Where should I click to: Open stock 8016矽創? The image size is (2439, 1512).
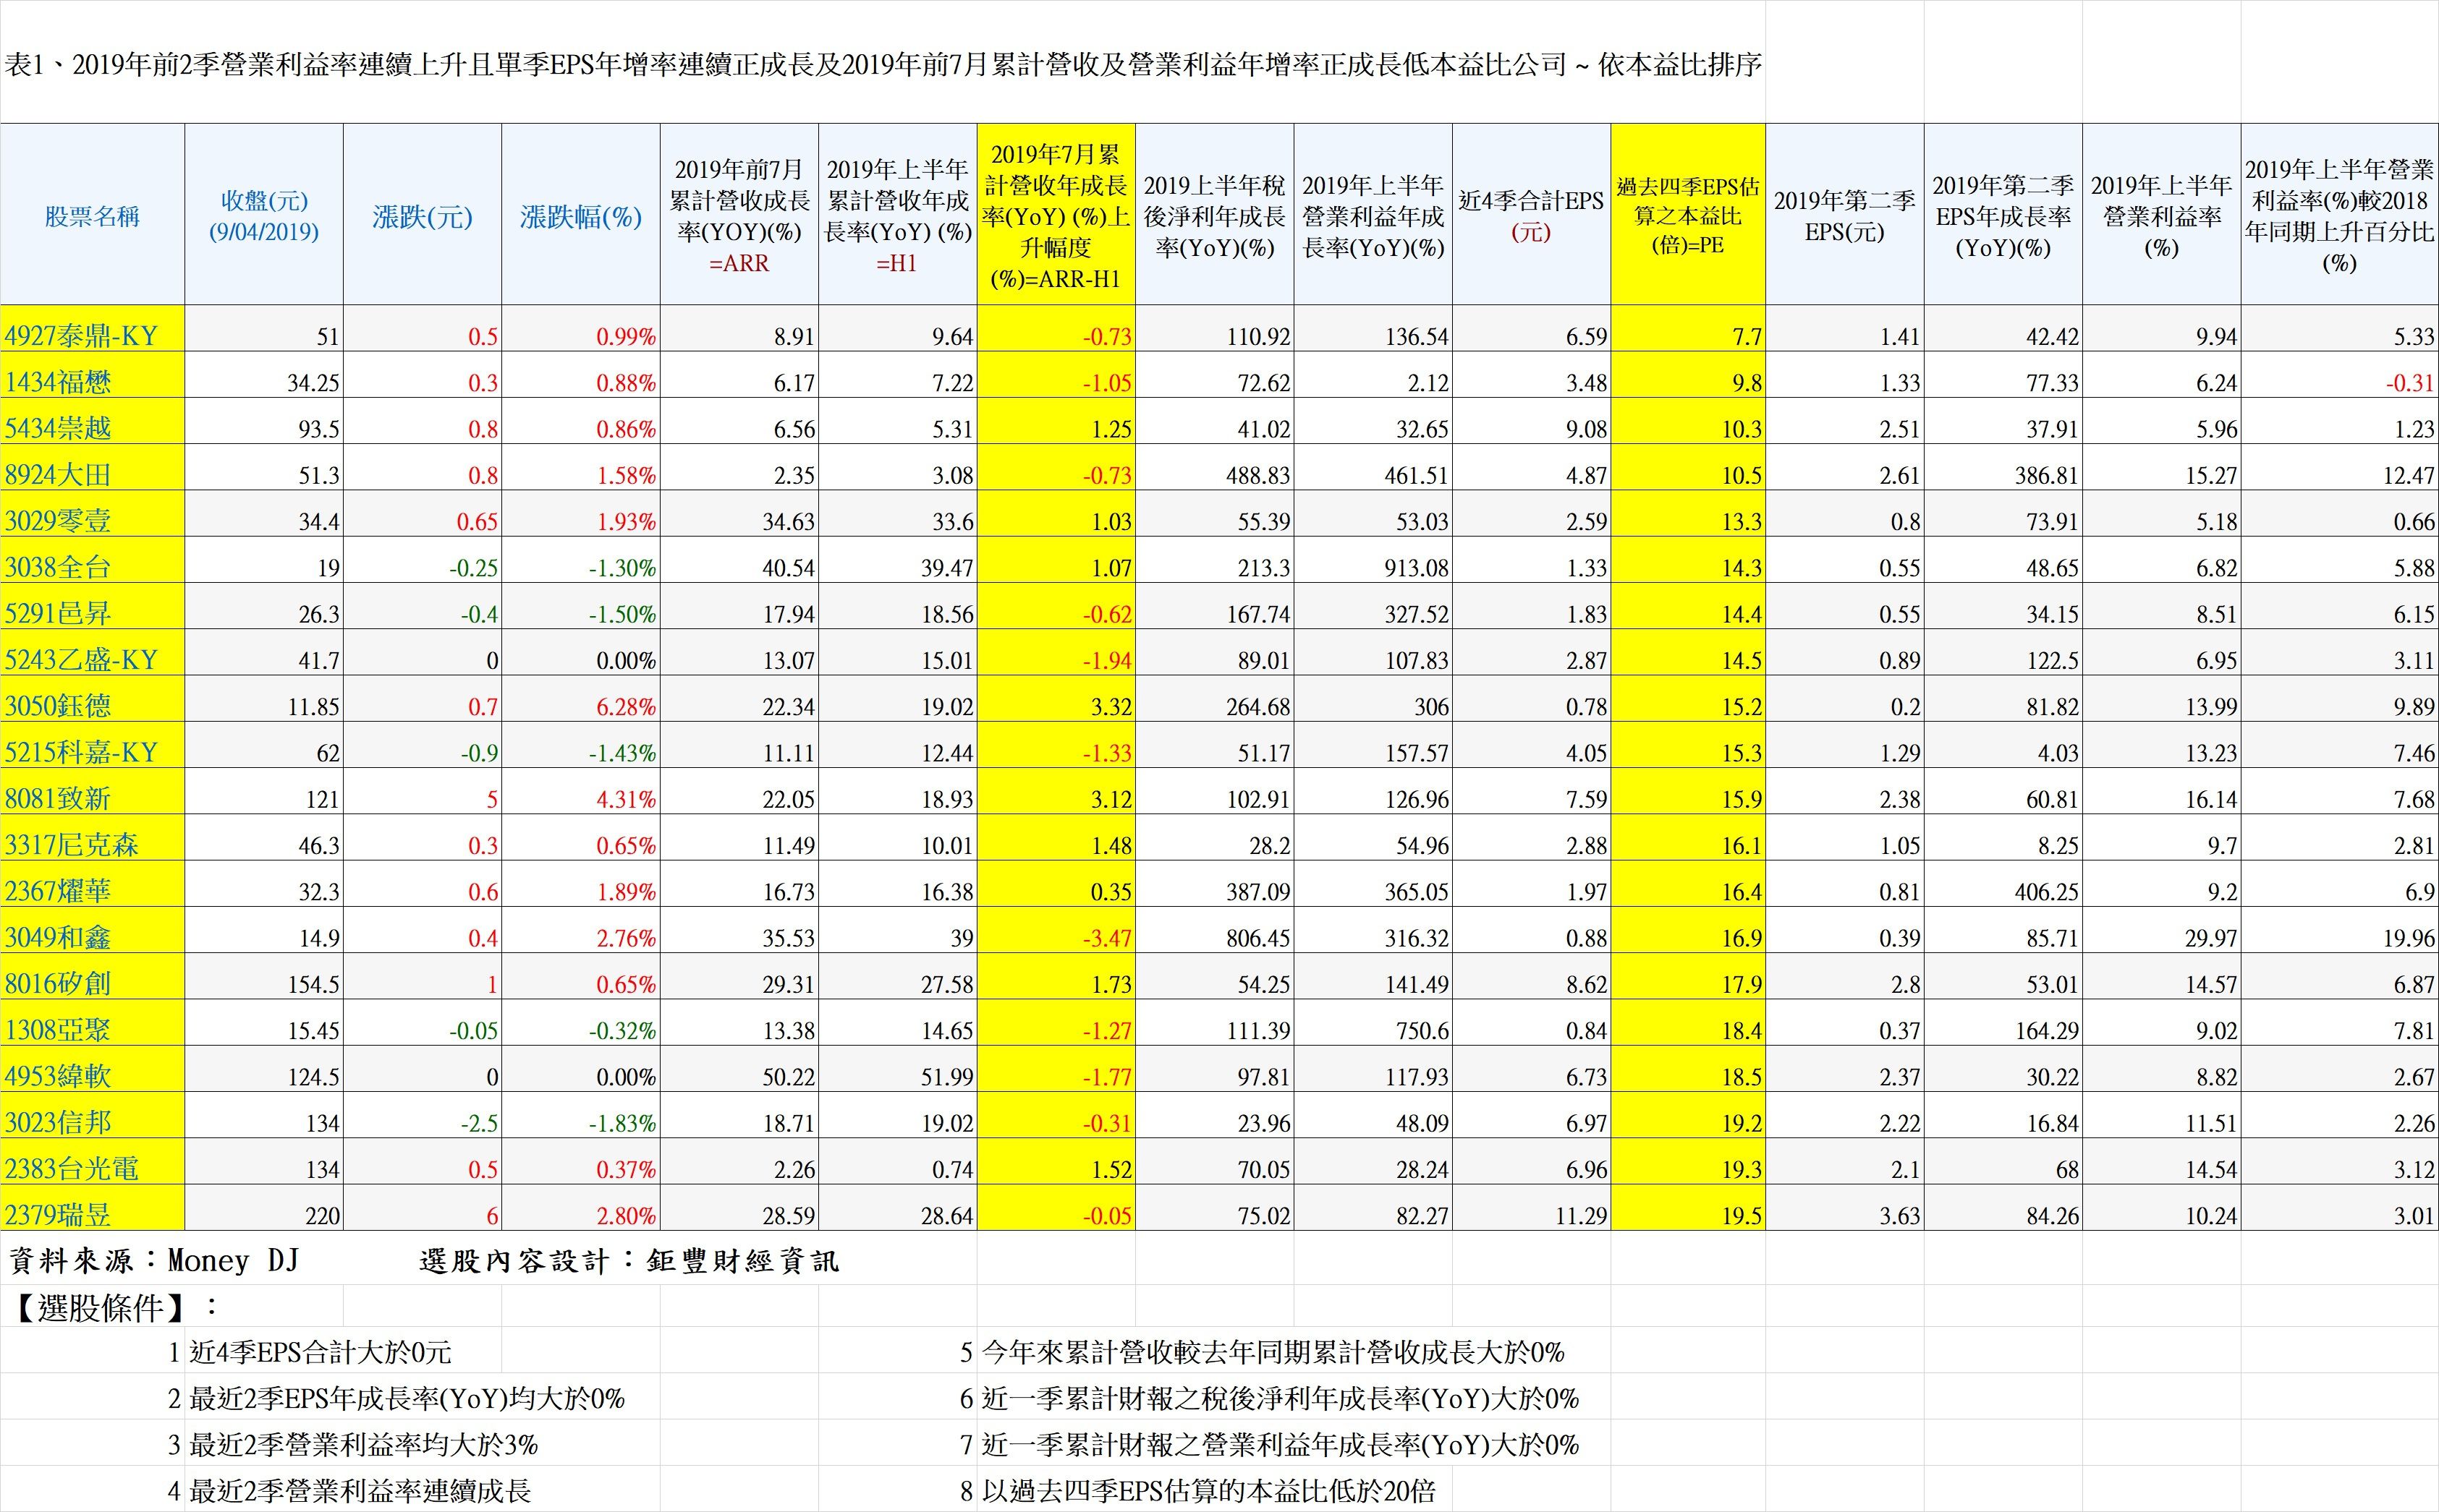click(x=90, y=984)
